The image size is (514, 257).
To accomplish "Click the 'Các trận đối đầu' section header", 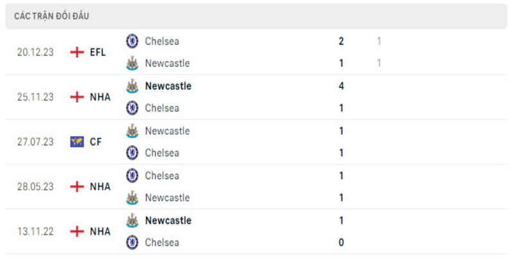I will [51, 16].
